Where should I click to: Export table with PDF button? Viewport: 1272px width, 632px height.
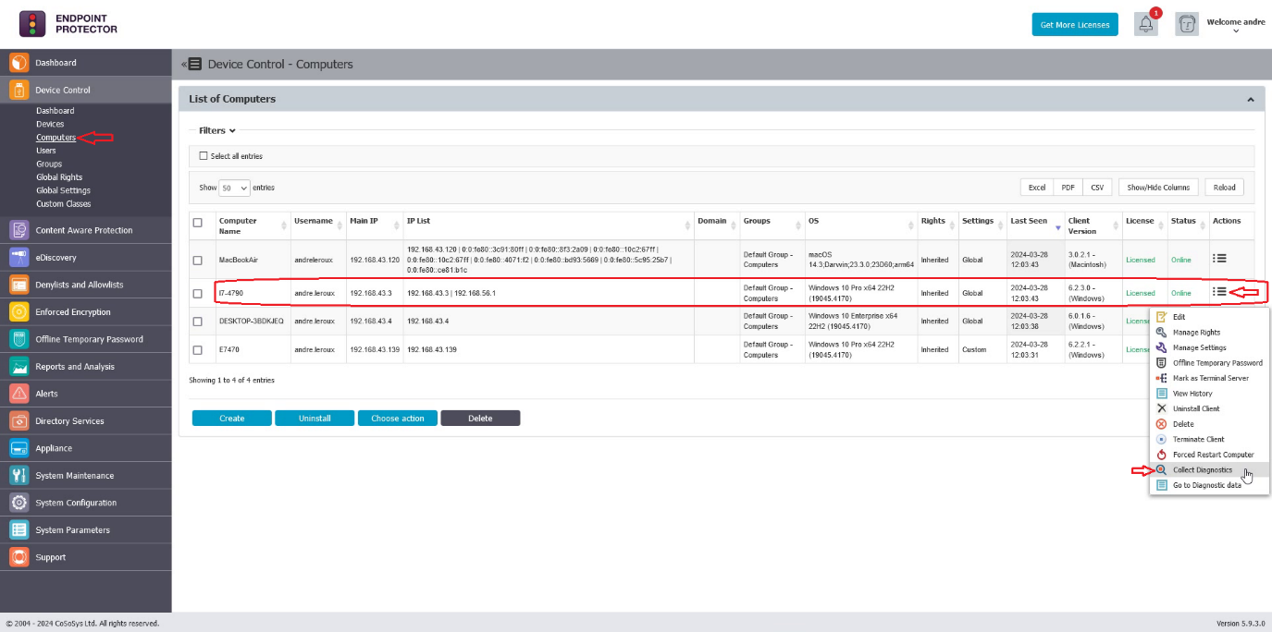click(1068, 188)
